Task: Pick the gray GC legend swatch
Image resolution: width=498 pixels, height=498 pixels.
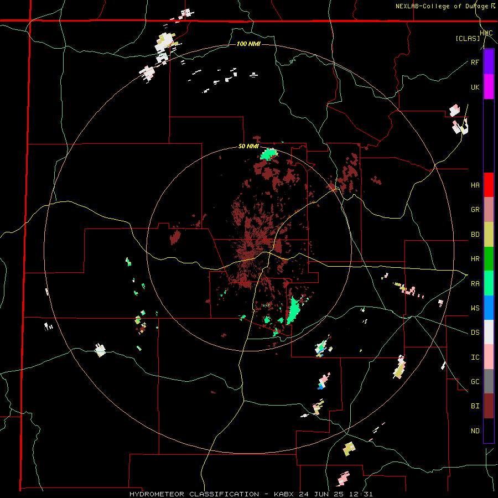Action: point(489,381)
